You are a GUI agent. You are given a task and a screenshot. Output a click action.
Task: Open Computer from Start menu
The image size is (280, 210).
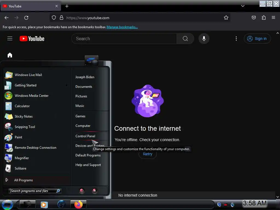[x=83, y=126]
